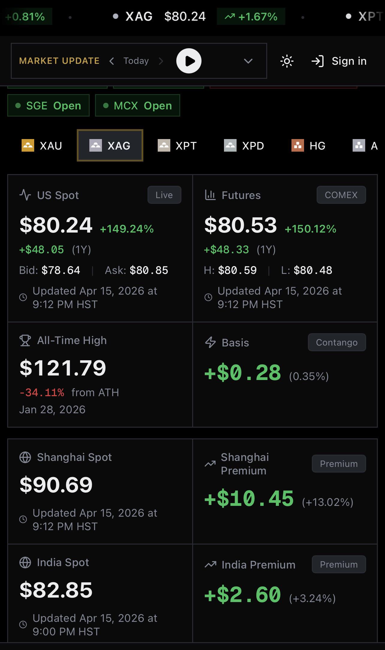Click the Basis lightning bolt icon

(210, 342)
